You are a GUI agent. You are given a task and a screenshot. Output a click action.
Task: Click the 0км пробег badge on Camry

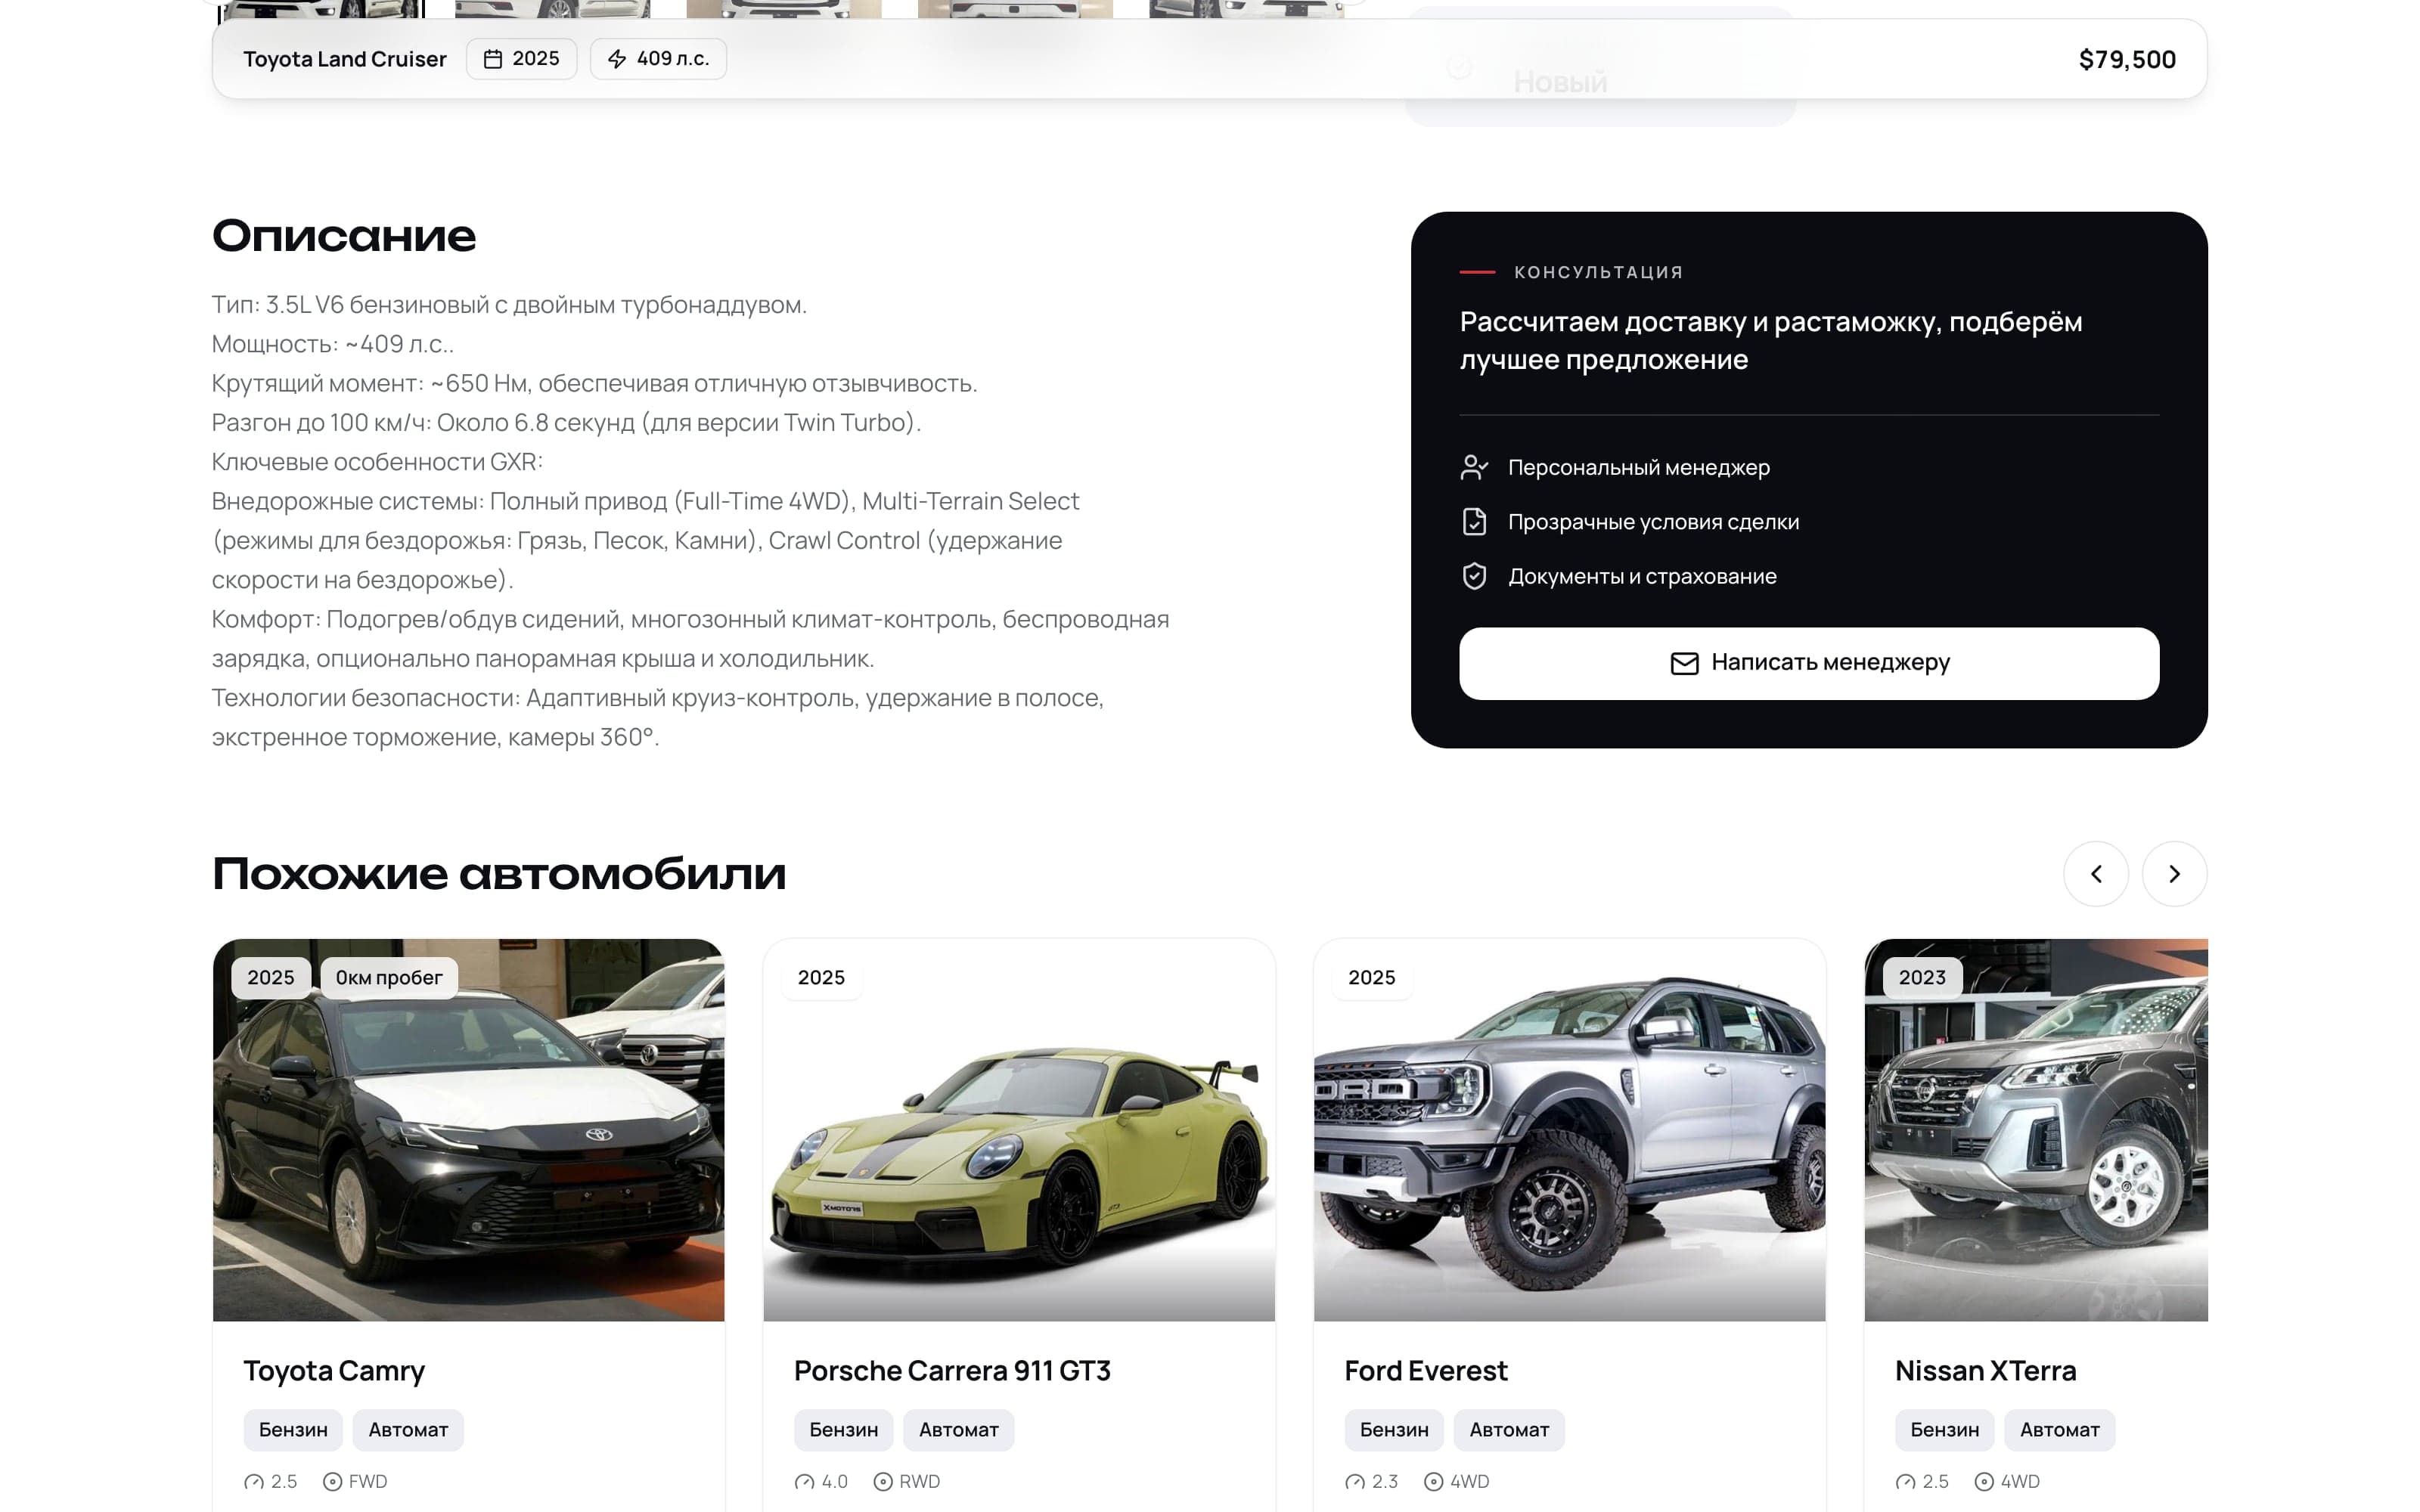389,977
